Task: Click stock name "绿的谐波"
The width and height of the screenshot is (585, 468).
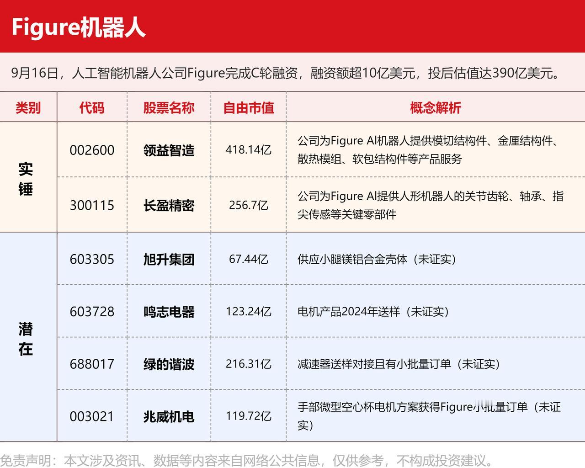Action: point(169,364)
